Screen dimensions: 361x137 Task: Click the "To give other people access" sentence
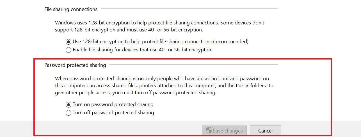pos(136,93)
